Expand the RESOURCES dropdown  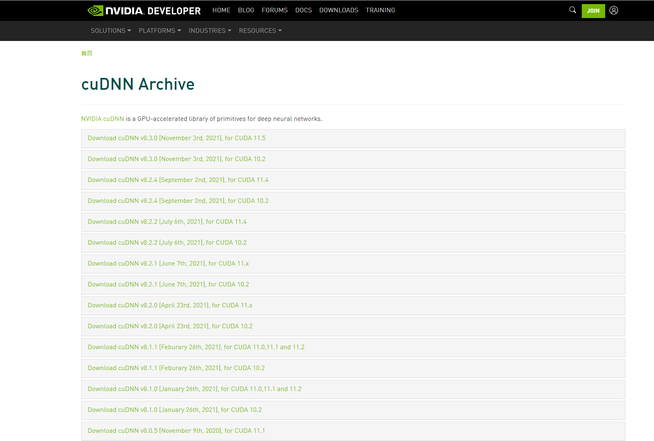[x=260, y=31]
